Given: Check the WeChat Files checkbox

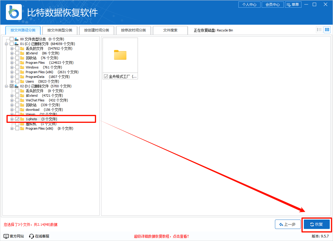Looking at the screenshot, I should (17, 100).
